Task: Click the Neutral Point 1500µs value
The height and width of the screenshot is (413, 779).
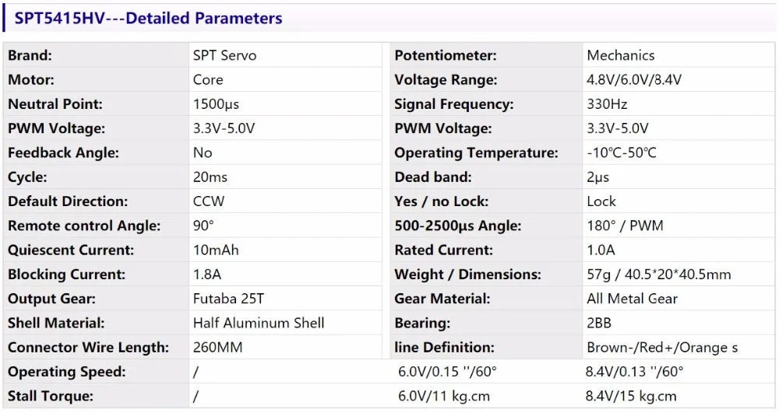Action: pyautogui.click(x=216, y=104)
